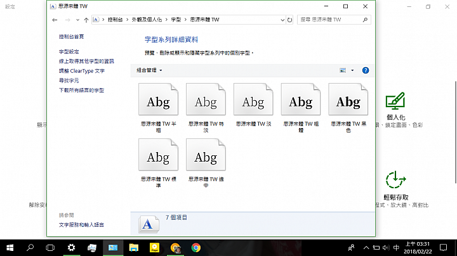Go back with the back arrow
The width and height of the screenshot is (457, 256).
tap(55, 20)
